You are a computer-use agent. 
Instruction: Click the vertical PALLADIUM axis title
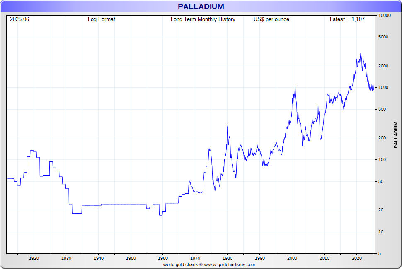click(396, 135)
